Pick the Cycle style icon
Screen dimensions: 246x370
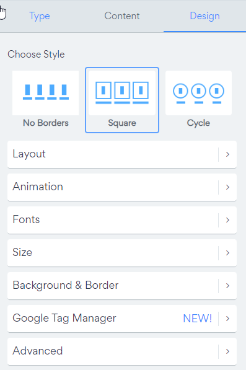198,93
